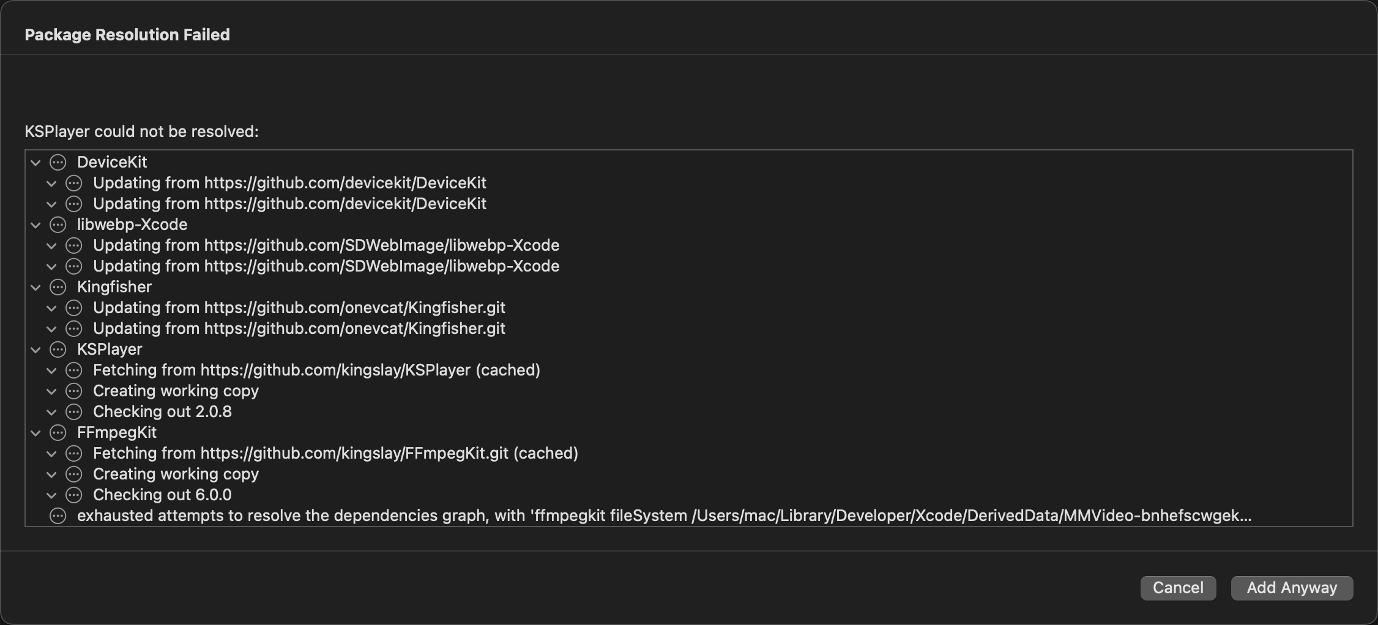
Task: Select the first DeviceKit updating entry
Action: [x=290, y=183]
